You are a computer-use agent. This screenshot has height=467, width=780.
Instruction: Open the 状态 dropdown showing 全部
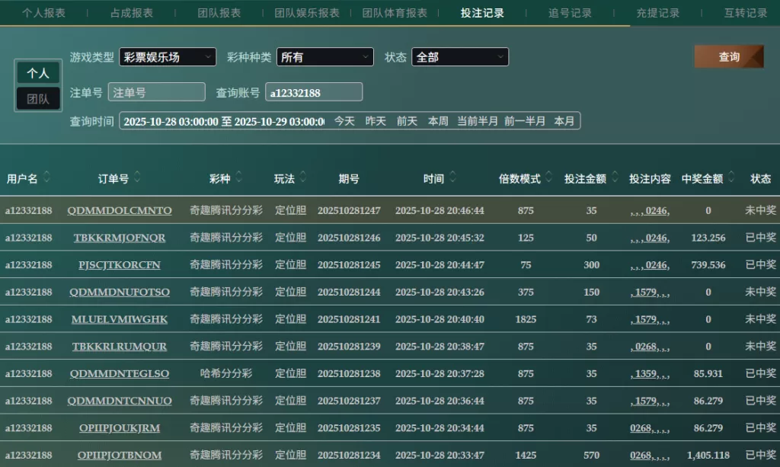pos(460,57)
